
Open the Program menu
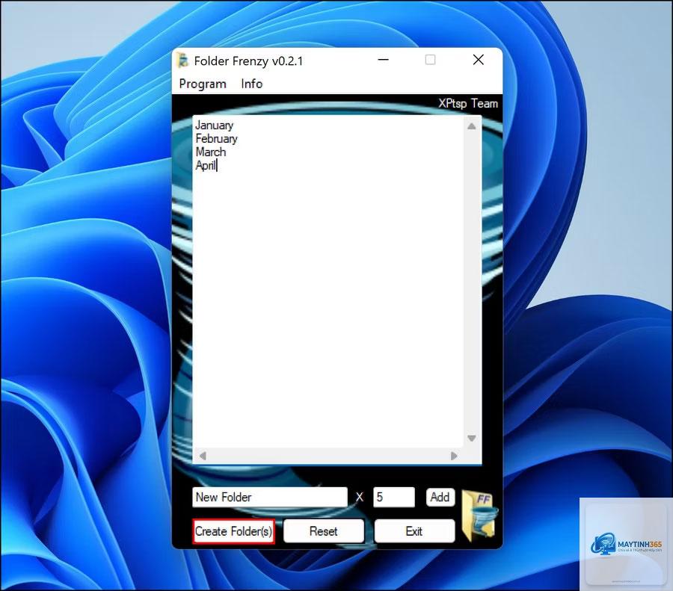(x=203, y=84)
